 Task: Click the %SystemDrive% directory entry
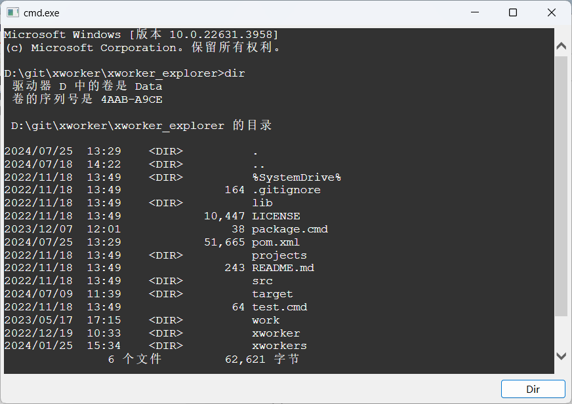click(296, 177)
